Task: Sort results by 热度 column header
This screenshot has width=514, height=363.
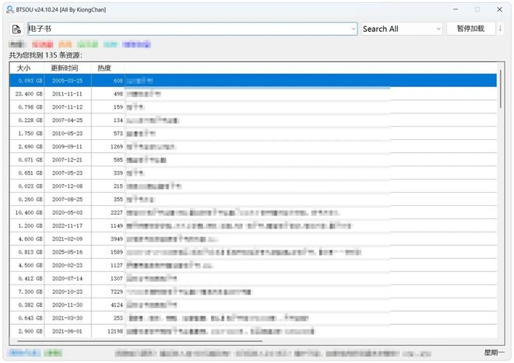Action: pyautogui.click(x=104, y=68)
